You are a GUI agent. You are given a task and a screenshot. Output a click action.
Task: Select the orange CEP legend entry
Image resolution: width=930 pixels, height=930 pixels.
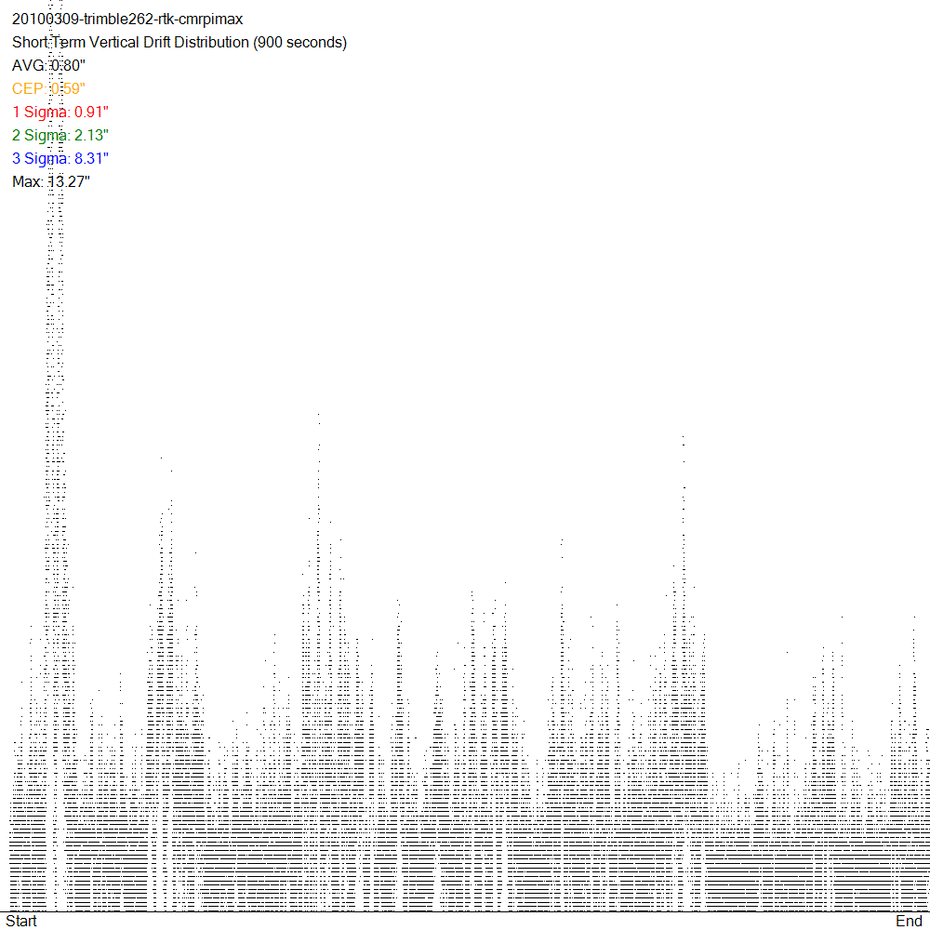(48, 89)
